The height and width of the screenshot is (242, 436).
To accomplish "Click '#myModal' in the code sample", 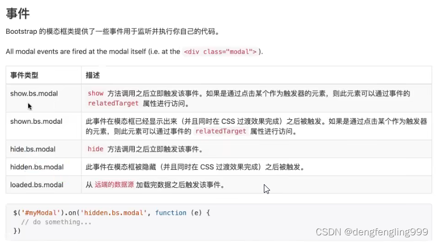I will click(x=40, y=213).
